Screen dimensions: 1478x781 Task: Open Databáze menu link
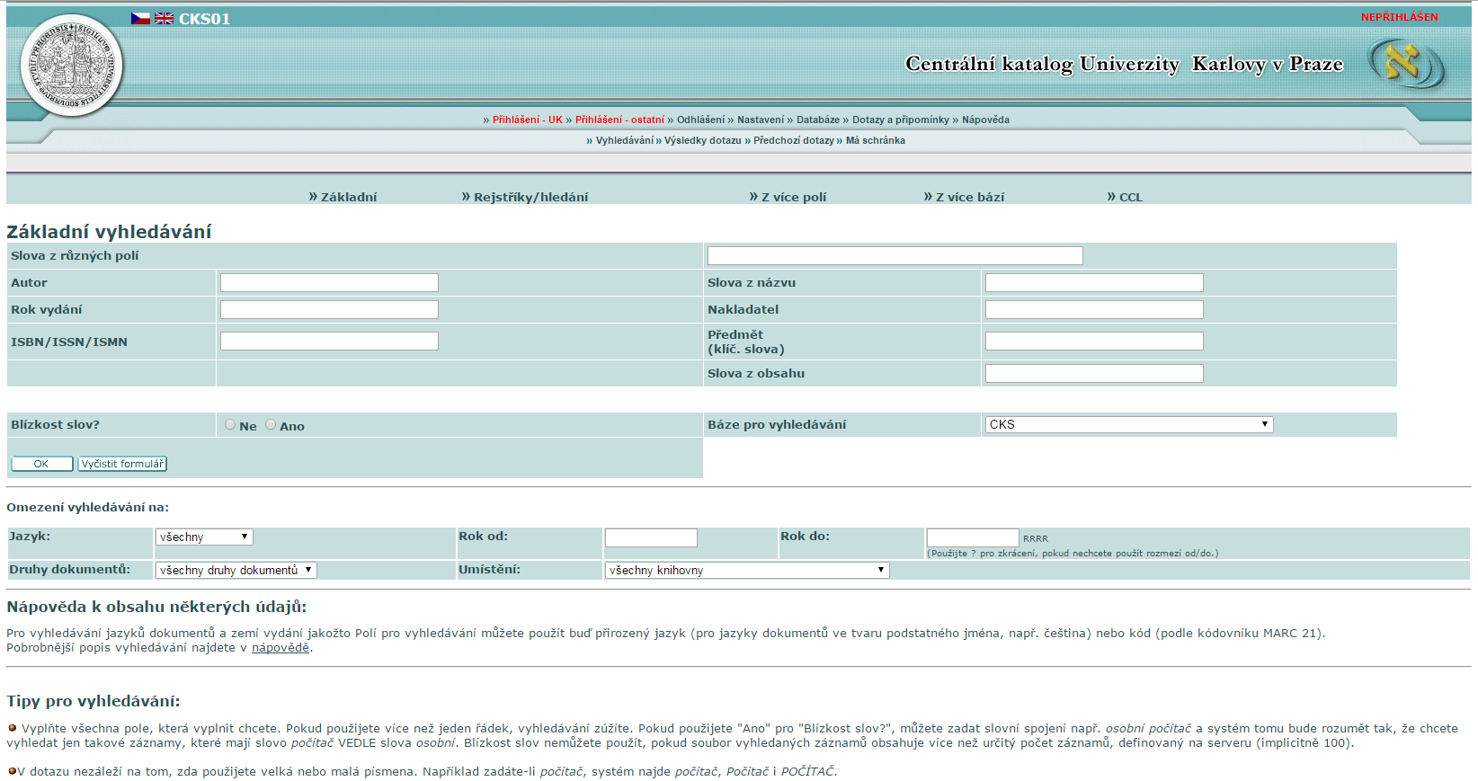[x=818, y=120]
